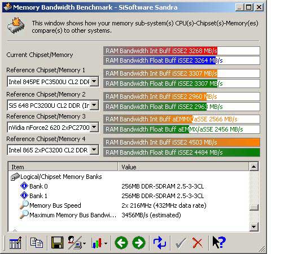The height and width of the screenshot is (254, 289).
Task: Open the dropdown arrow beside user/computer icon
Action: tap(84, 243)
